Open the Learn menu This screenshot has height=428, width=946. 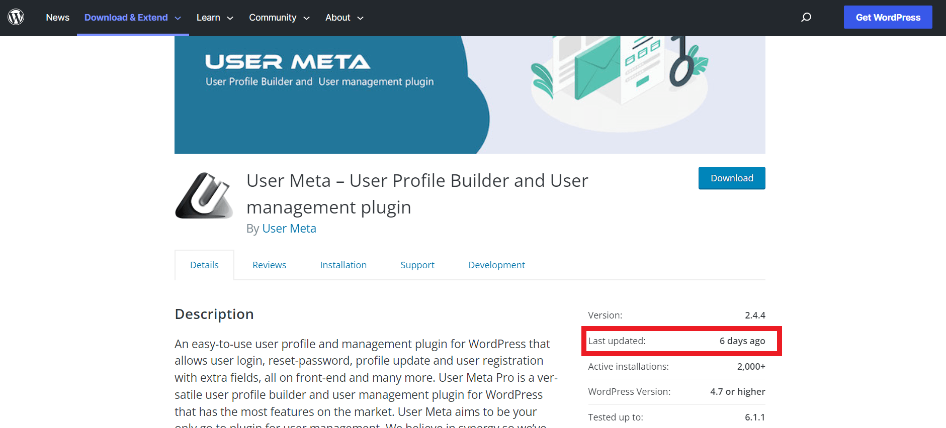tap(208, 18)
